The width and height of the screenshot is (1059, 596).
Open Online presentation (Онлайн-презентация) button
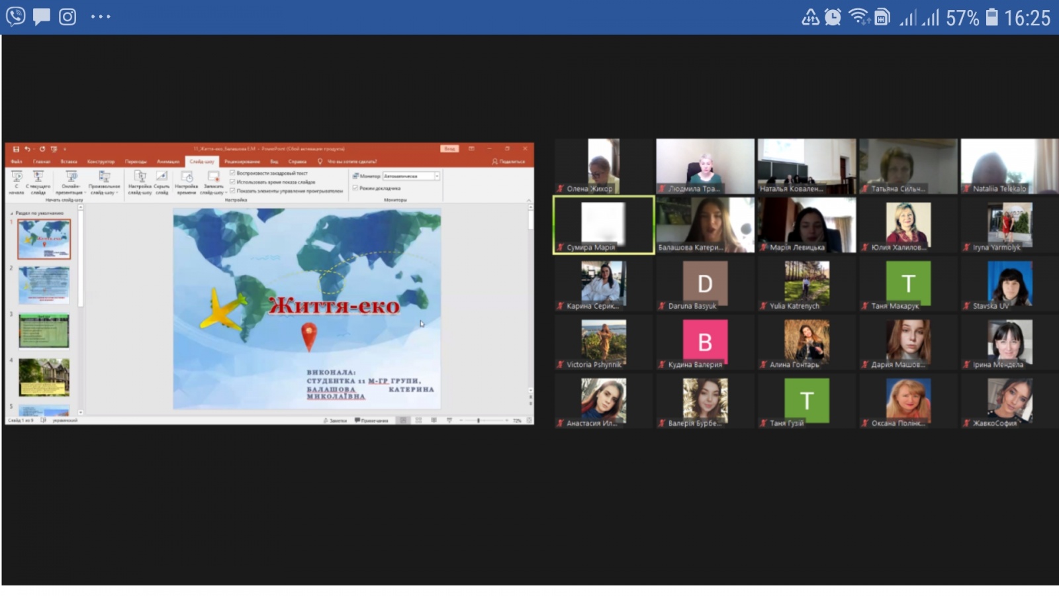pyautogui.click(x=71, y=181)
